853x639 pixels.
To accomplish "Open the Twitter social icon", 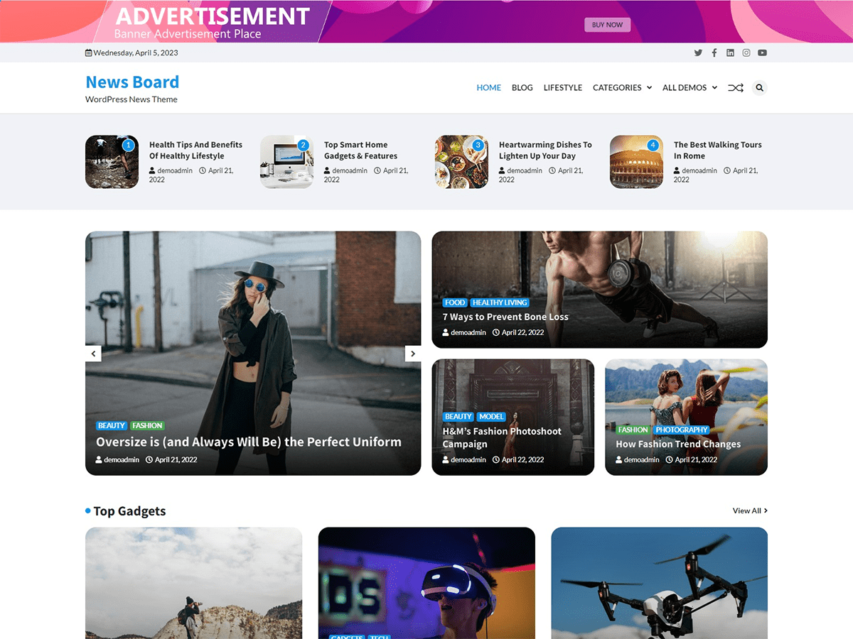I will (698, 53).
